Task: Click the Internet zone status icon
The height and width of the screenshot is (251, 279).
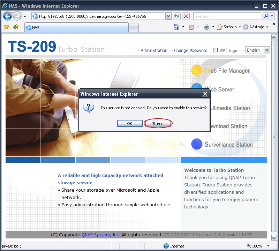Action: tap(166, 246)
